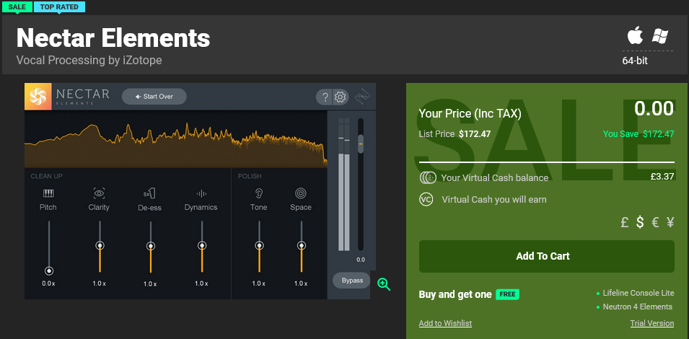The height and width of the screenshot is (339, 689).
Task: Click the 64-bit label
Action: click(635, 61)
